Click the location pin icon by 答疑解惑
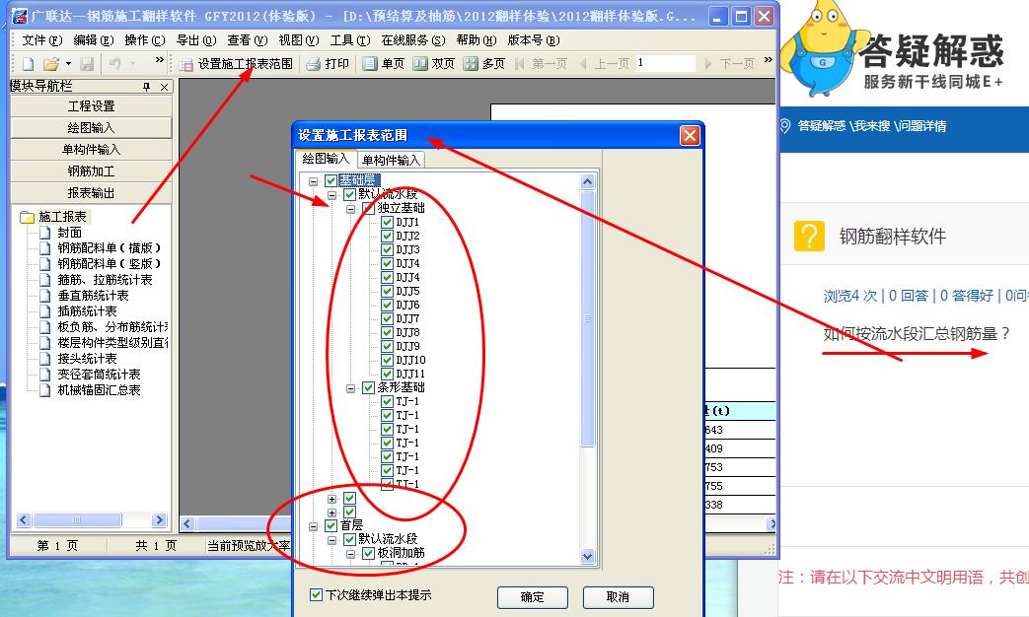The width and height of the screenshot is (1029, 617). click(785, 126)
